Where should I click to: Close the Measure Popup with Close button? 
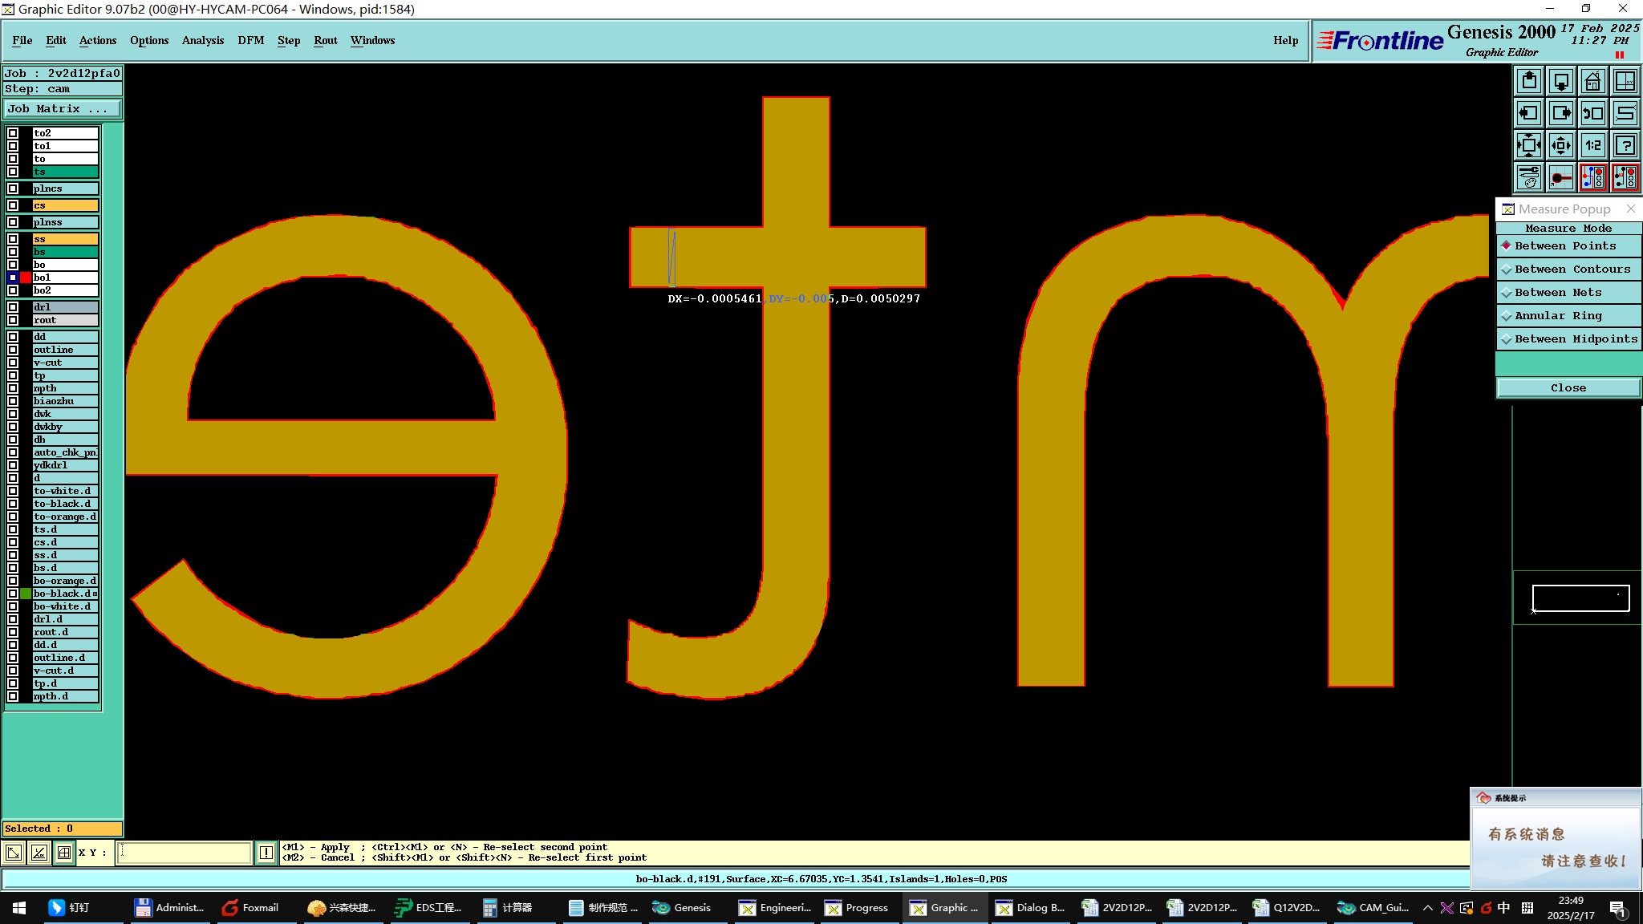[1568, 388]
